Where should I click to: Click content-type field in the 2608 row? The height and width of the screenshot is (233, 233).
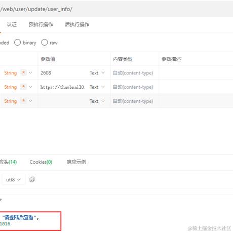tap(135, 73)
